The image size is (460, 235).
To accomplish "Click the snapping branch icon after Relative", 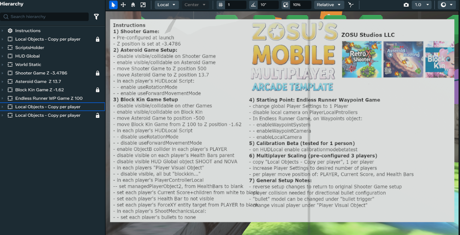I will click(350, 5).
